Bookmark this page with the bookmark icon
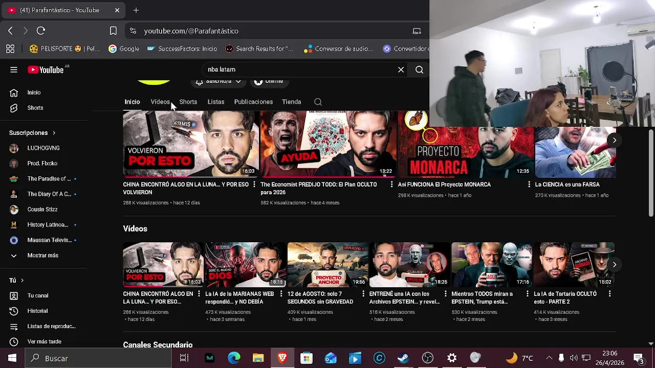Screen dimensions: 655x368 pos(113,31)
